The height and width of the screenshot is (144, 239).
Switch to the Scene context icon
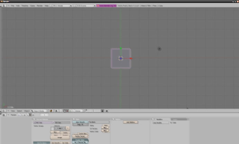point(33,115)
